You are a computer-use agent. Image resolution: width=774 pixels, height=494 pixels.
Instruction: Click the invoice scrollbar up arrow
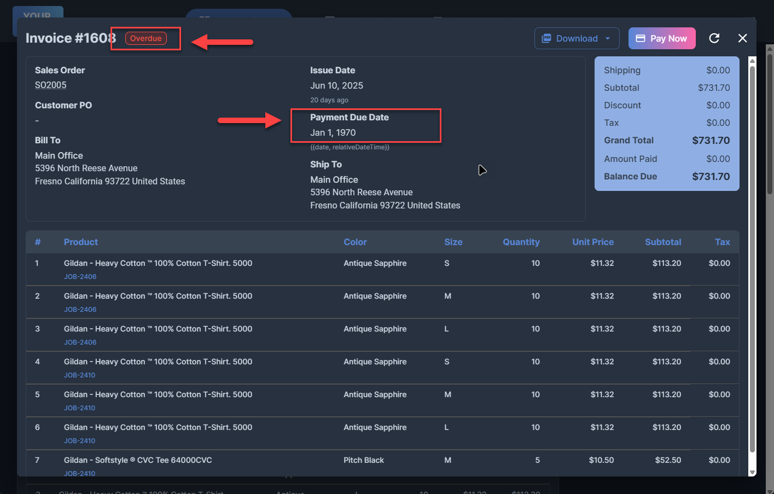tap(752, 61)
